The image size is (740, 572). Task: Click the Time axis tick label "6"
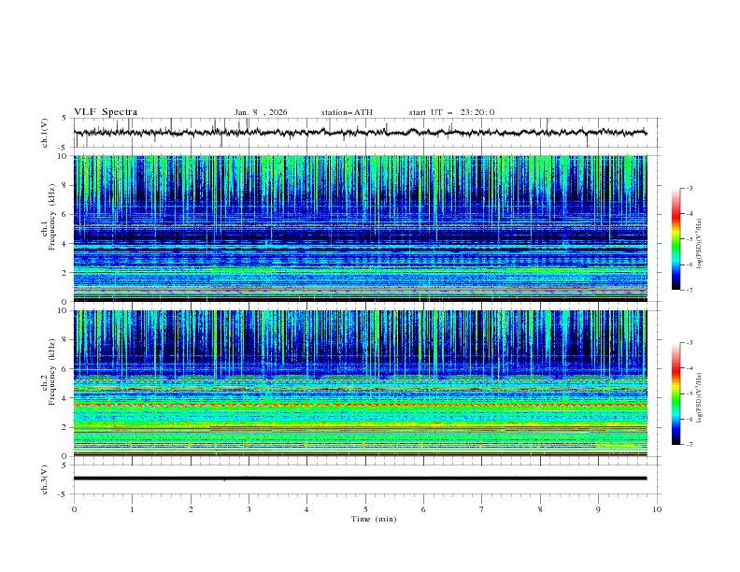423,509
